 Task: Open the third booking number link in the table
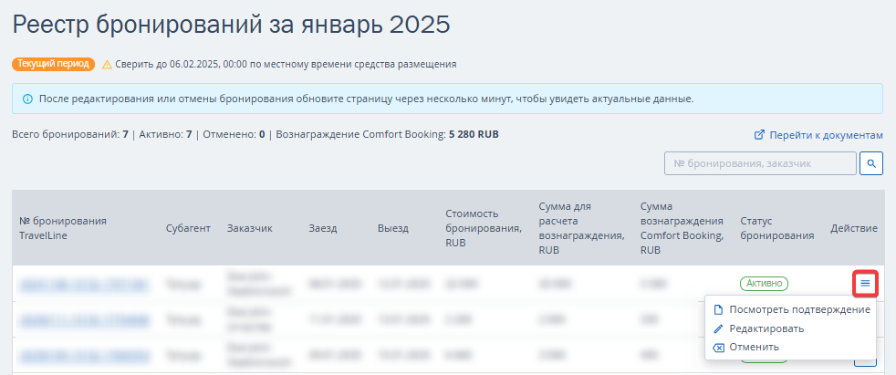coord(83,355)
